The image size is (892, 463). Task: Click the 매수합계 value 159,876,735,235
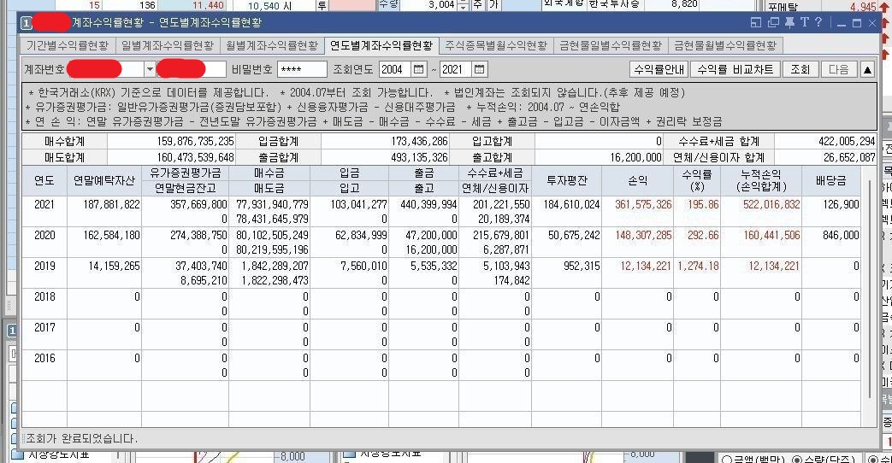pos(196,142)
